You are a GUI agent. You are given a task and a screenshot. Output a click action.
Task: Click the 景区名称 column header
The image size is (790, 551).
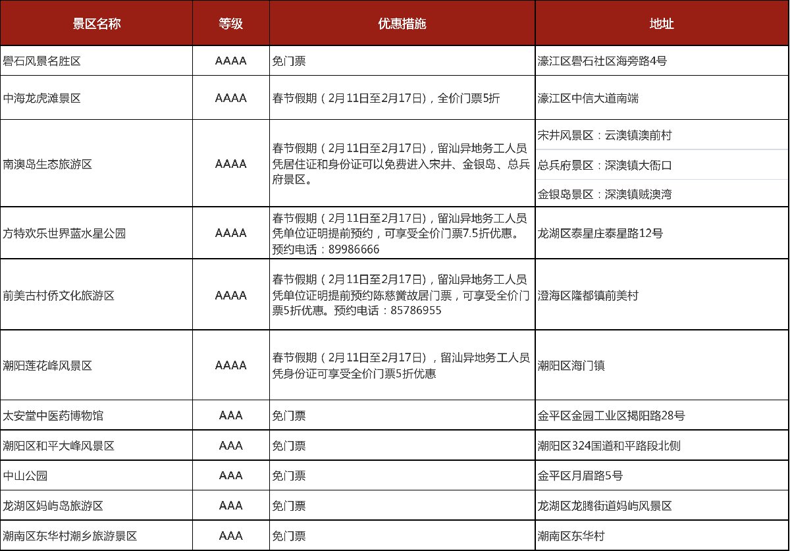pyautogui.click(x=97, y=24)
